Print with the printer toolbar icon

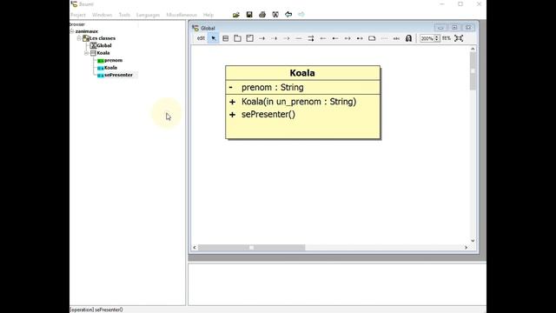click(x=262, y=15)
